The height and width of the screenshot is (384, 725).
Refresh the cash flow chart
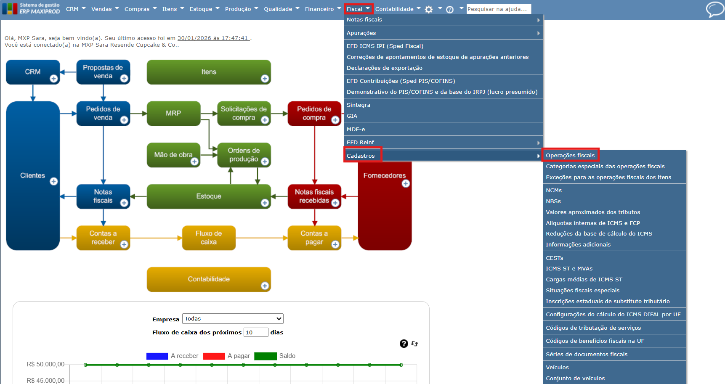(414, 344)
